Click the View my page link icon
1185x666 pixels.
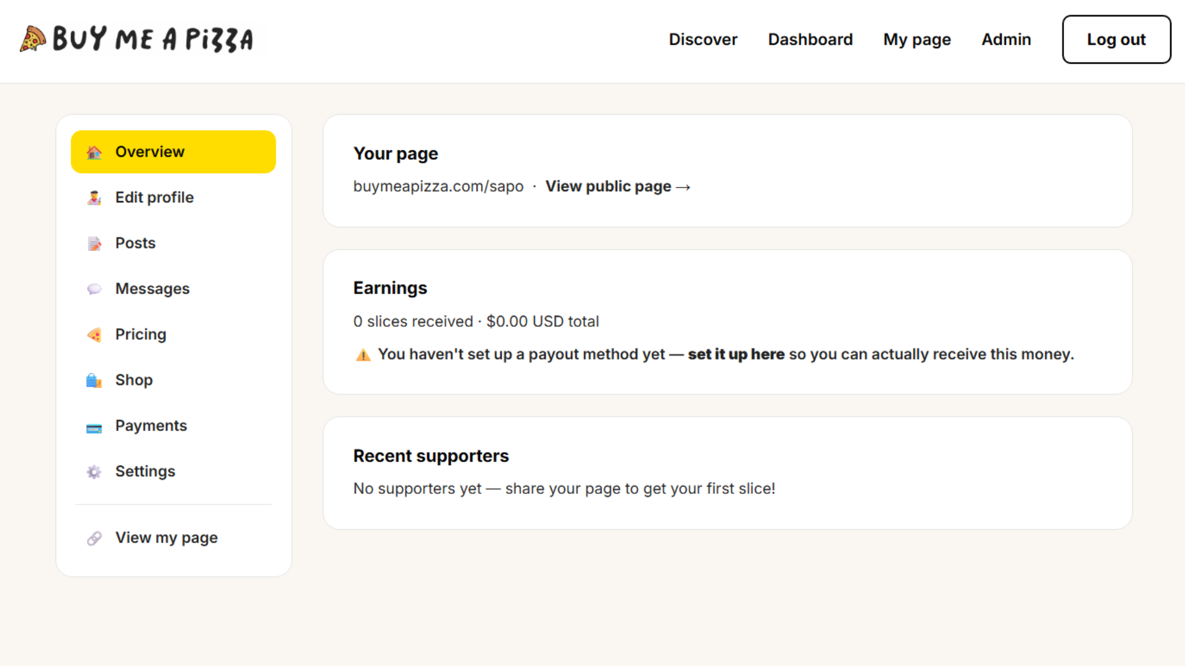pyautogui.click(x=94, y=538)
